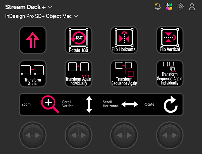202x154 pixels.
Task: Select the Transform Again key
Action: 33,73
